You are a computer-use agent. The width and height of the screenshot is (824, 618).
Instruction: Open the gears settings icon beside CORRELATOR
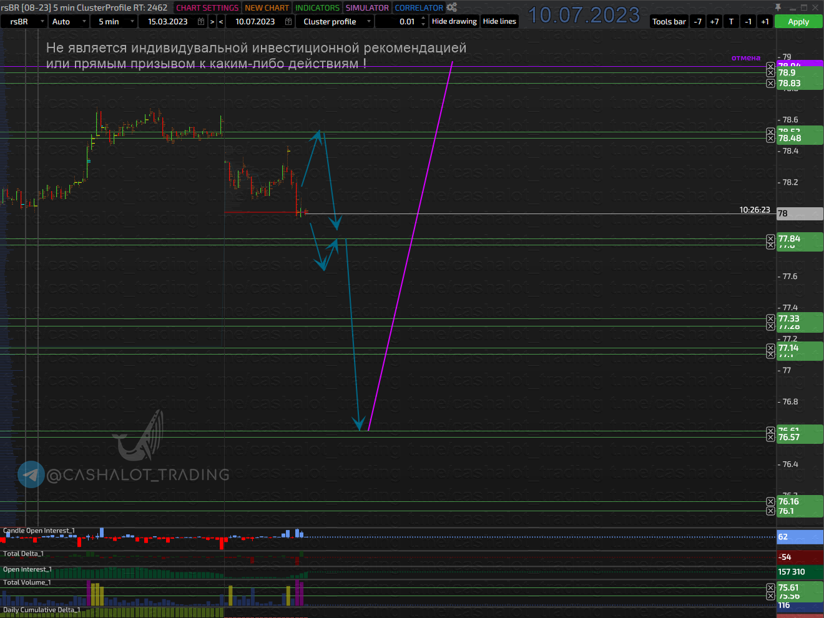coord(451,7)
